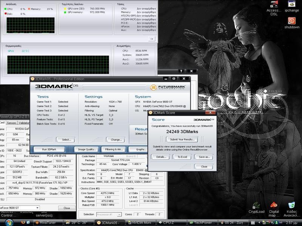Switch to CPU-Z in the taskbar

click(172, 223)
